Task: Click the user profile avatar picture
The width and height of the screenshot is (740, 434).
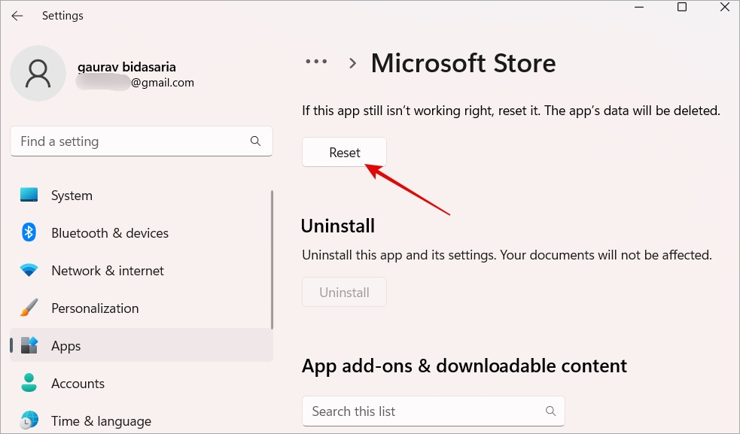Action: (x=38, y=74)
